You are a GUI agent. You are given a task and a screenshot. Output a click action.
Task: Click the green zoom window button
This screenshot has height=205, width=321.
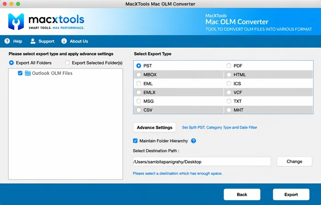pyautogui.click(x=18, y=4)
